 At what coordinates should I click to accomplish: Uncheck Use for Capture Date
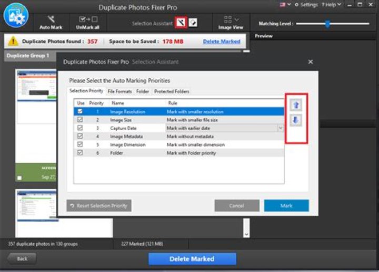pyautogui.click(x=80, y=128)
